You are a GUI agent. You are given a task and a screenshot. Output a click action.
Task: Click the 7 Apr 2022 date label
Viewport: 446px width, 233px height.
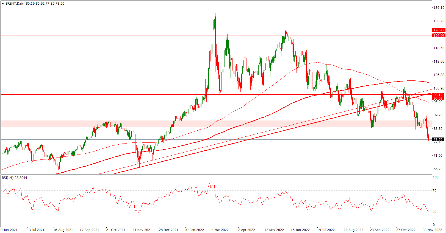tap(246, 230)
